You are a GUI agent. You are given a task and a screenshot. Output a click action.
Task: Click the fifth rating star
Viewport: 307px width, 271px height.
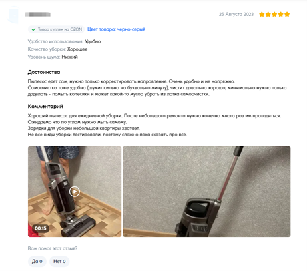[287, 15]
